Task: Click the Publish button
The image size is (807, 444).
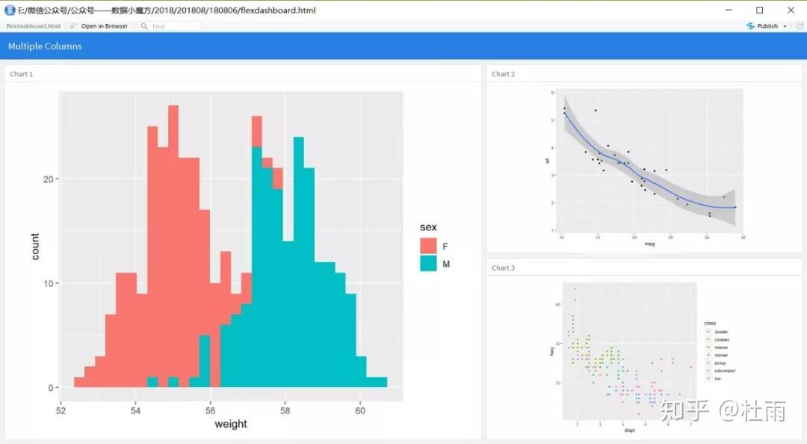Action: [x=762, y=26]
